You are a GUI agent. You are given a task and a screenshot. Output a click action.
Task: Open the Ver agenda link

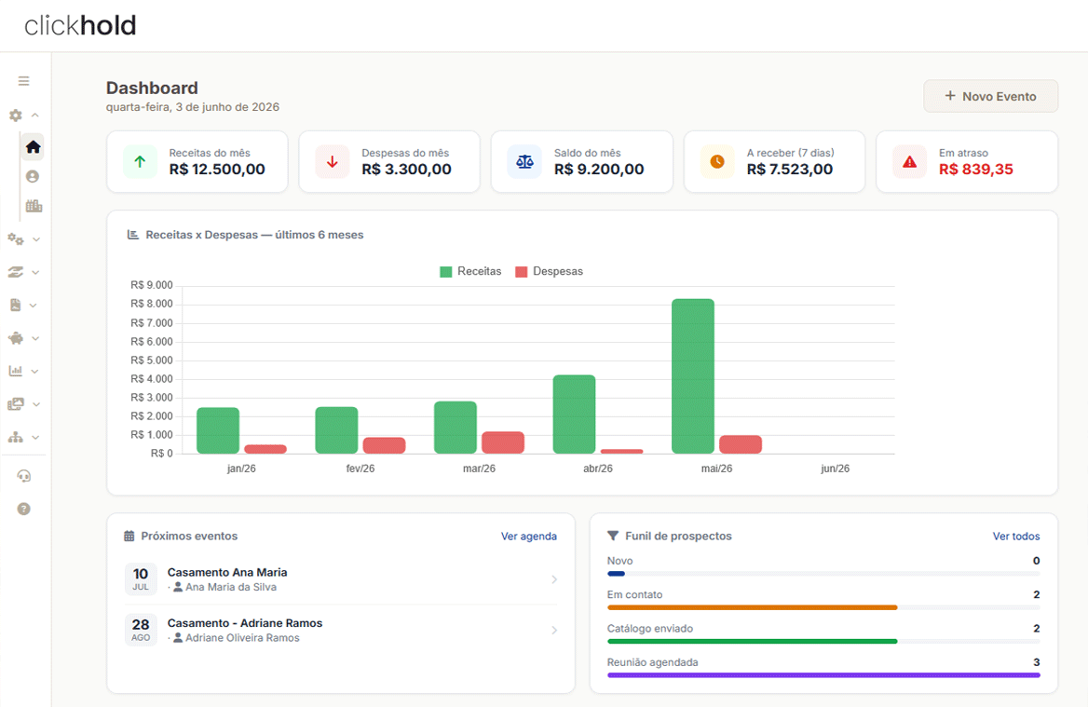529,537
